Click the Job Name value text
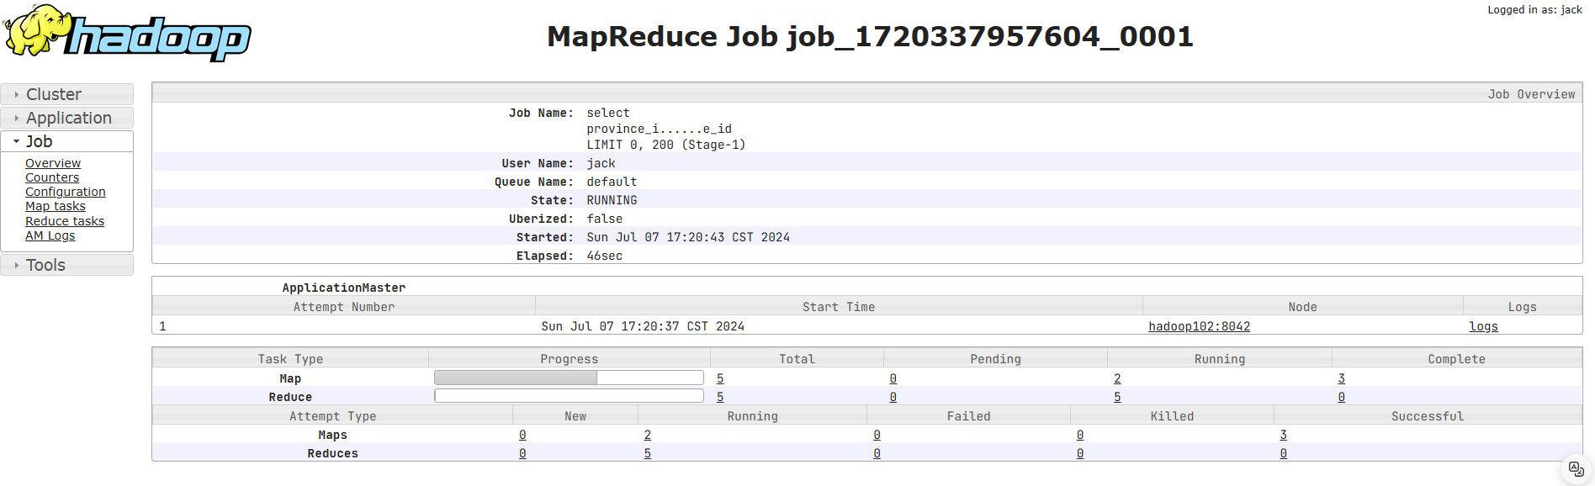 [665, 129]
